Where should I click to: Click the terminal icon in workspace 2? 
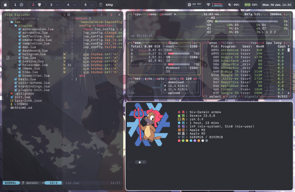click(x=39, y=5)
